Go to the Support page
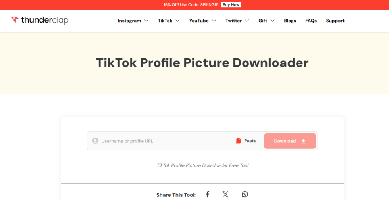The height and width of the screenshot is (200, 389). 335,21
